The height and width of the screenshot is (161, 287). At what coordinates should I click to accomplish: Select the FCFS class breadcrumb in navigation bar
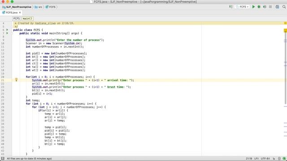[x=51, y=7]
